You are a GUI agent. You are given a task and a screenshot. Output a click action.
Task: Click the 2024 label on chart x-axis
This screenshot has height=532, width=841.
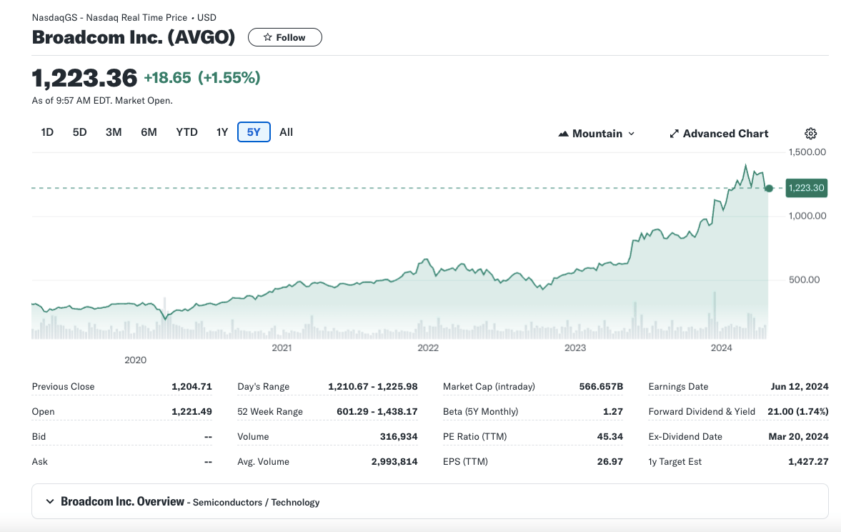click(x=722, y=348)
